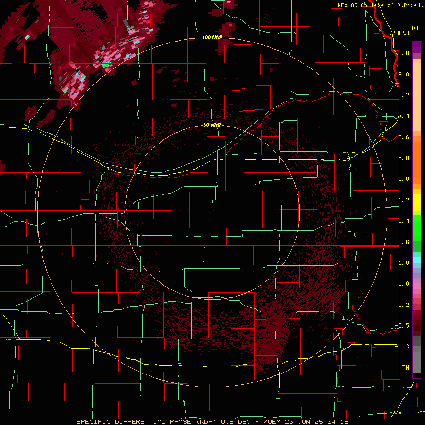Click the -1.3 color scale value

(x=402, y=347)
